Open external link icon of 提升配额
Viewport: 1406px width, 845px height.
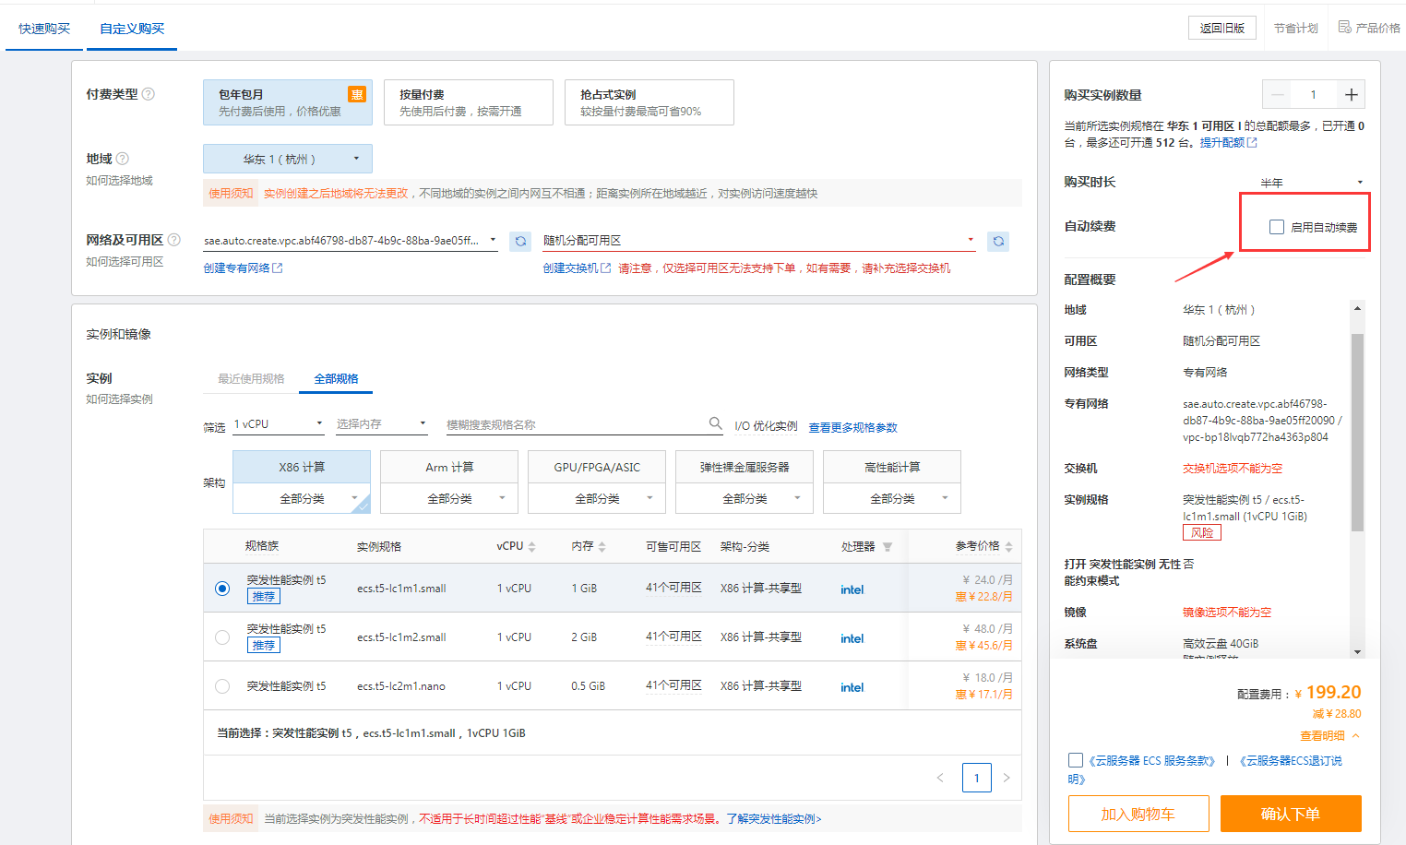pos(1252,142)
